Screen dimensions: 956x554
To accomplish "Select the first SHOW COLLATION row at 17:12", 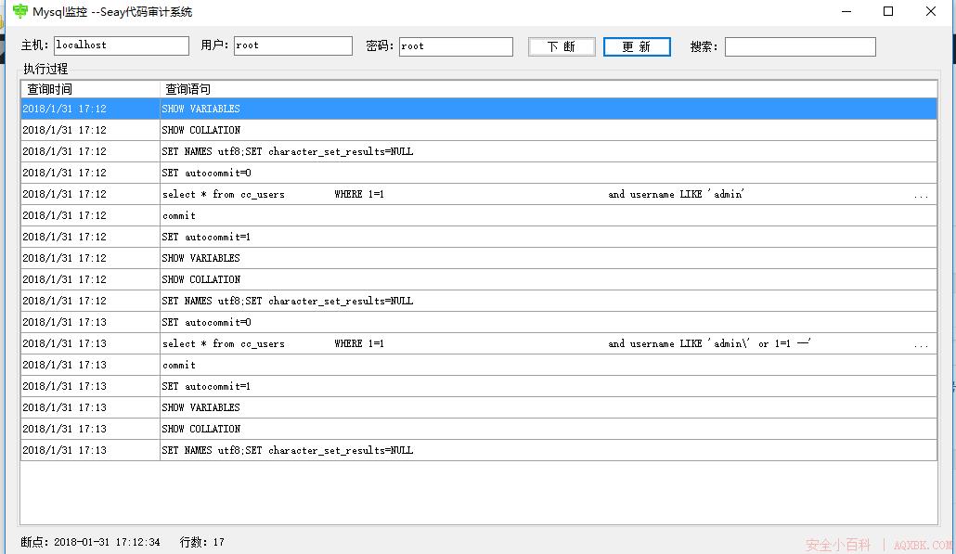I will (x=479, y=130).
